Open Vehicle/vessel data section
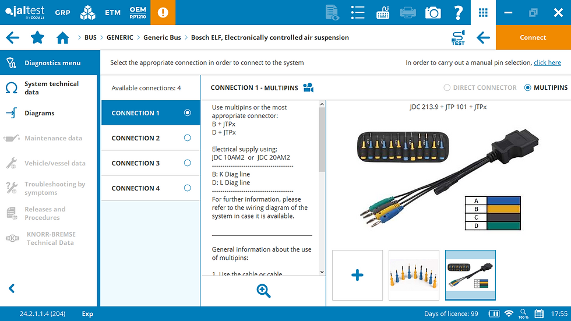 coord(49,163)
